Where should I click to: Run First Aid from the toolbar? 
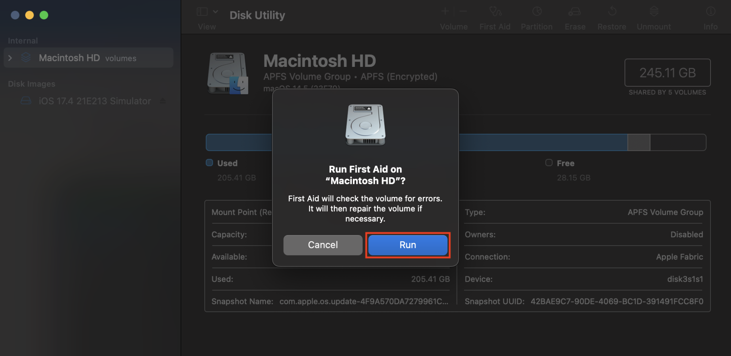pos(494,16)
